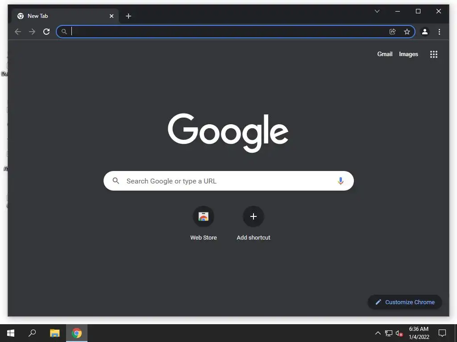Open the notification center icon

pos(442,333)
